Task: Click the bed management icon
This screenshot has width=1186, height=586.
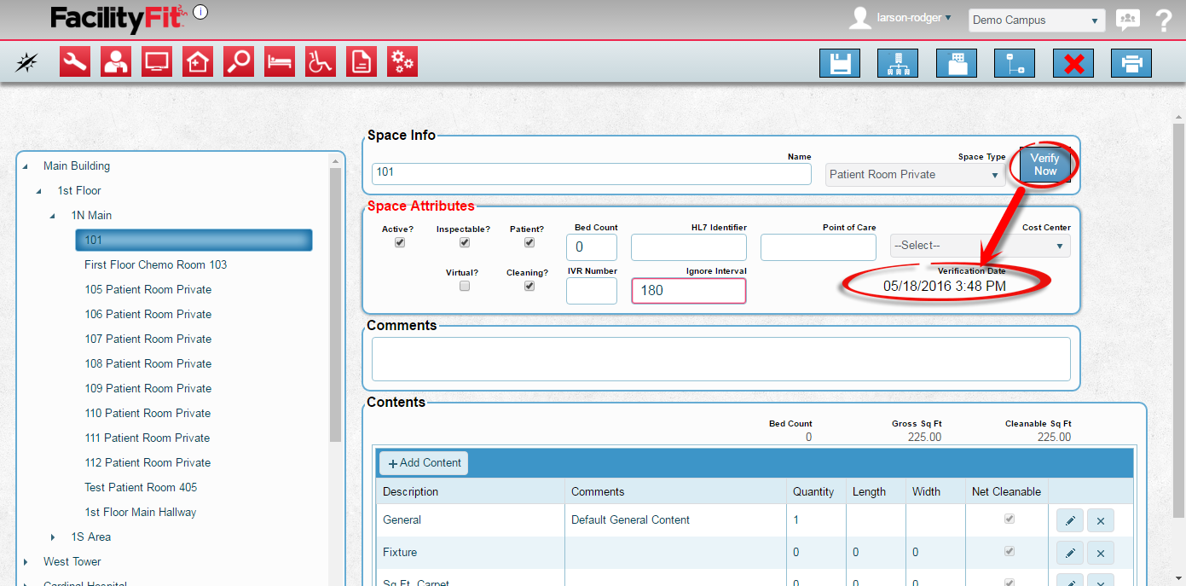Action: coord(280,62)
